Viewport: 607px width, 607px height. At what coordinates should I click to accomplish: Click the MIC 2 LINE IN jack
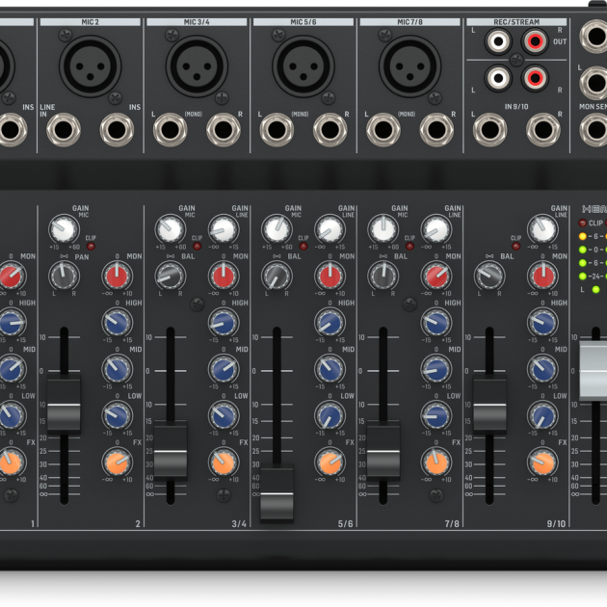coord(64,130)
